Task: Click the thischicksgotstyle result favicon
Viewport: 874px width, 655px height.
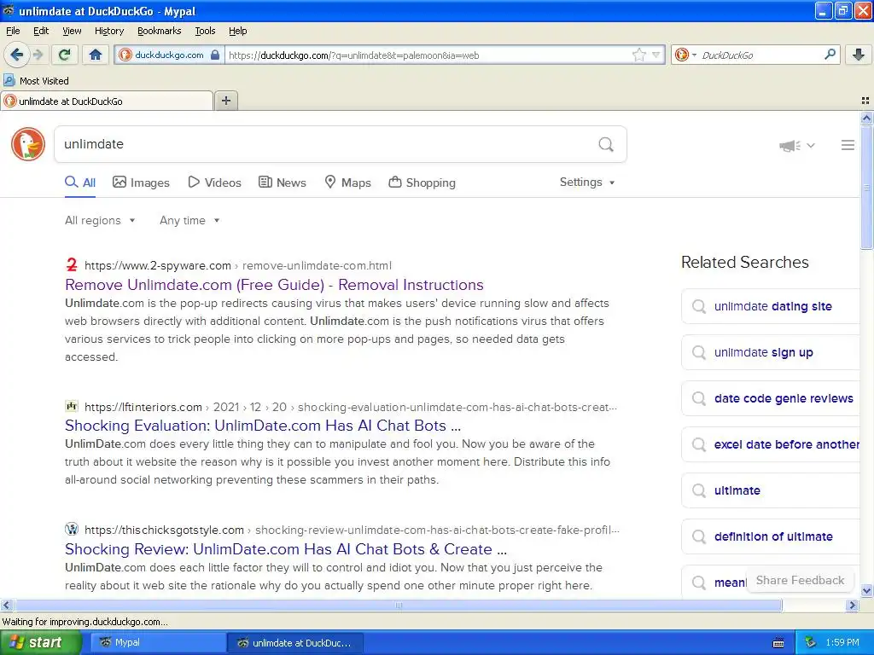Action: [72, 529]
